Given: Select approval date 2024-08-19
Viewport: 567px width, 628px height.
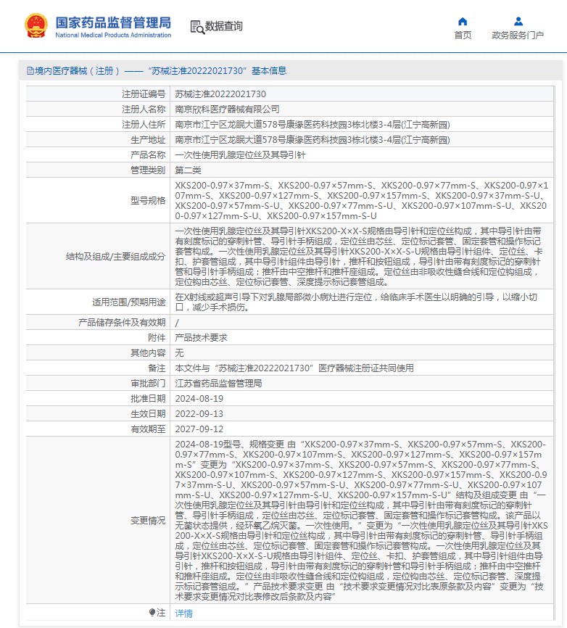Looking at the screenshot, I should pyautogui.click(x=199, y=399).
